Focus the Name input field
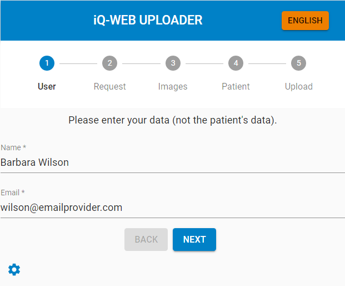 (172, 162)
